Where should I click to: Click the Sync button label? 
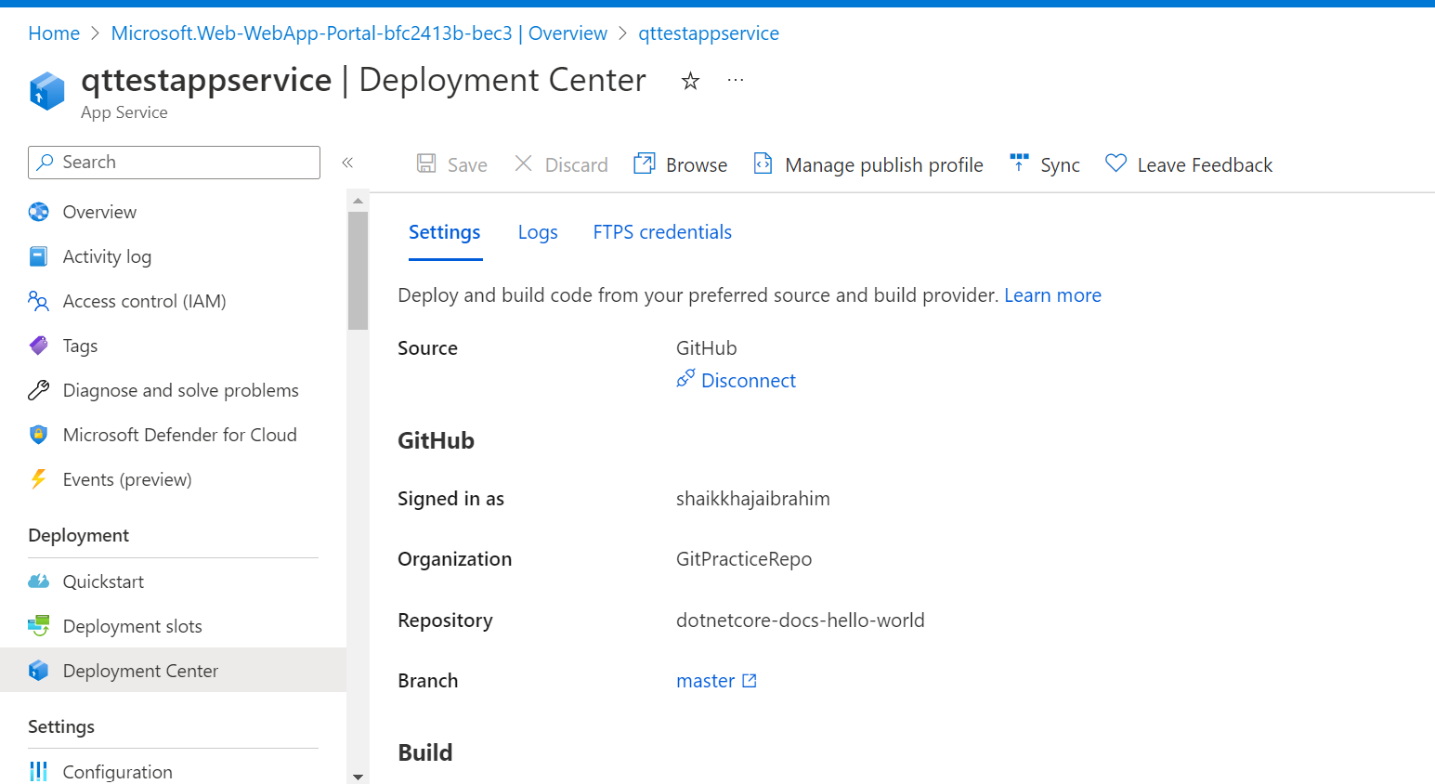point(1060,165)
